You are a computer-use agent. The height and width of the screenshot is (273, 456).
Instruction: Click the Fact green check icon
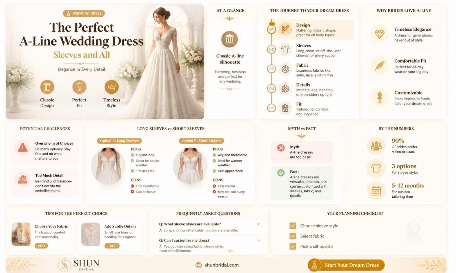(281, 173)
